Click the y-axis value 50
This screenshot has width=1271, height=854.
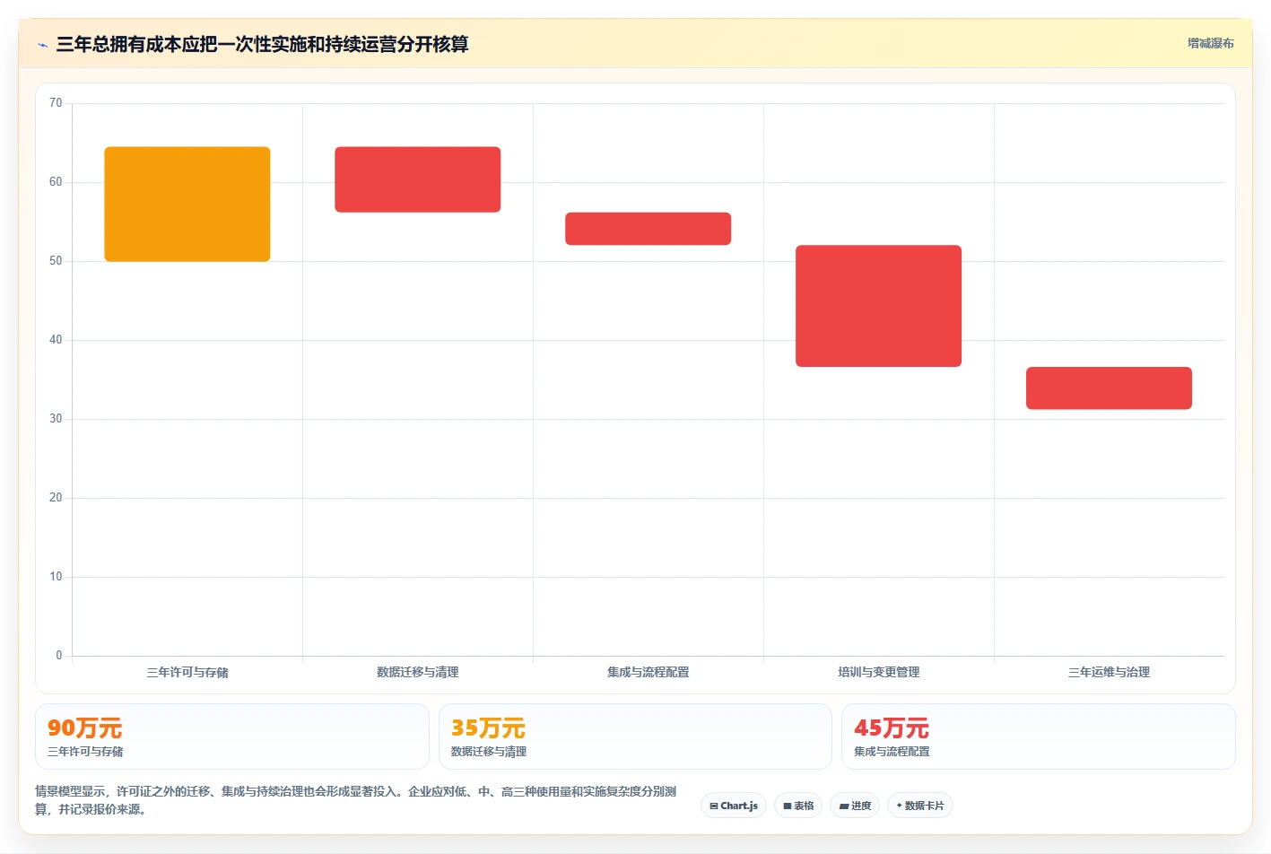point(56,261)
